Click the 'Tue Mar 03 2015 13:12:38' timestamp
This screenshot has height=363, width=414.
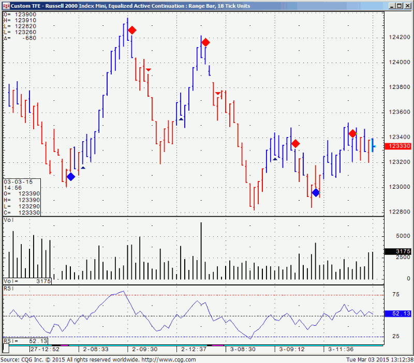pyautogui.click(x=380, y=359)
